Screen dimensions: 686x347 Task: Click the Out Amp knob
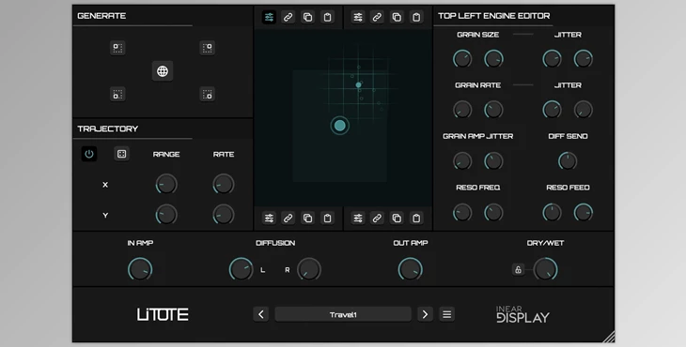click(x=411, y=269)
